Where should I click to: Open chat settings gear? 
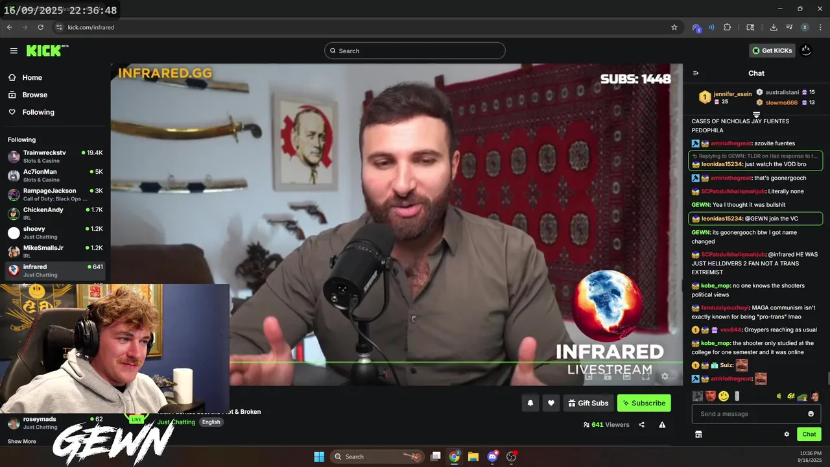(x=787, y=434)
